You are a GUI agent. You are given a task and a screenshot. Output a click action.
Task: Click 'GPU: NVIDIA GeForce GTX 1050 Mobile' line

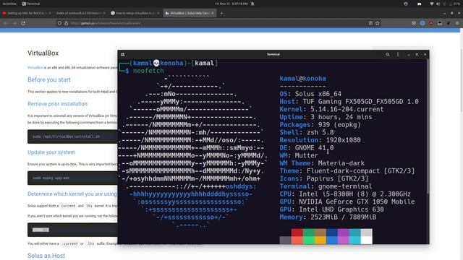pos(347,201)
